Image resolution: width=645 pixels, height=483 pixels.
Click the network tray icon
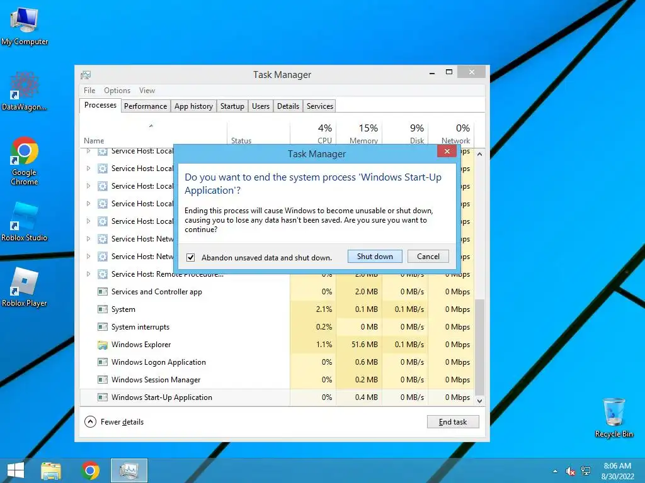click(x=585, y=471)
